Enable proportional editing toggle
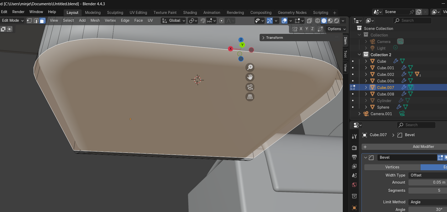The width and height of the screenshot is (447, 212). [x=222, y=21]
